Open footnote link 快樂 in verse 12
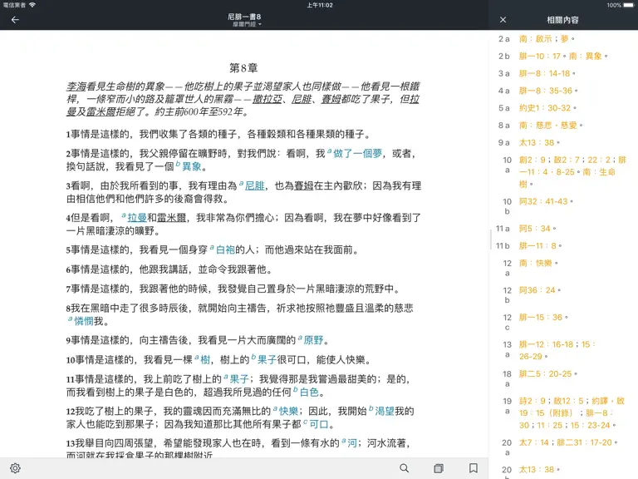This screenshot has height=479, width=638. point(288,412)
